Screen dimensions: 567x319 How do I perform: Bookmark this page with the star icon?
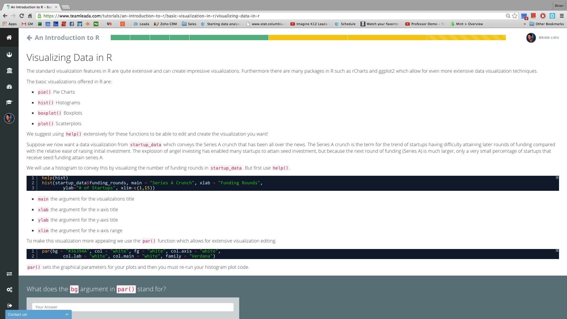point(515,16)
